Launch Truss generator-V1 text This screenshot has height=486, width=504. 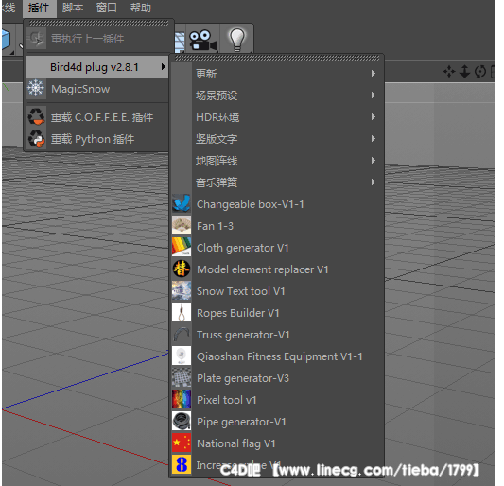click(x=243, y=336)
